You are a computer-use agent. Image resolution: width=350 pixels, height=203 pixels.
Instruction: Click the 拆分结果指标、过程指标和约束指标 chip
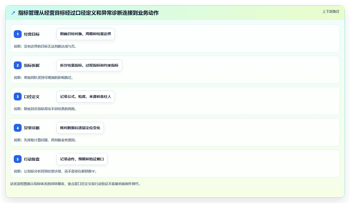point(89,65)
